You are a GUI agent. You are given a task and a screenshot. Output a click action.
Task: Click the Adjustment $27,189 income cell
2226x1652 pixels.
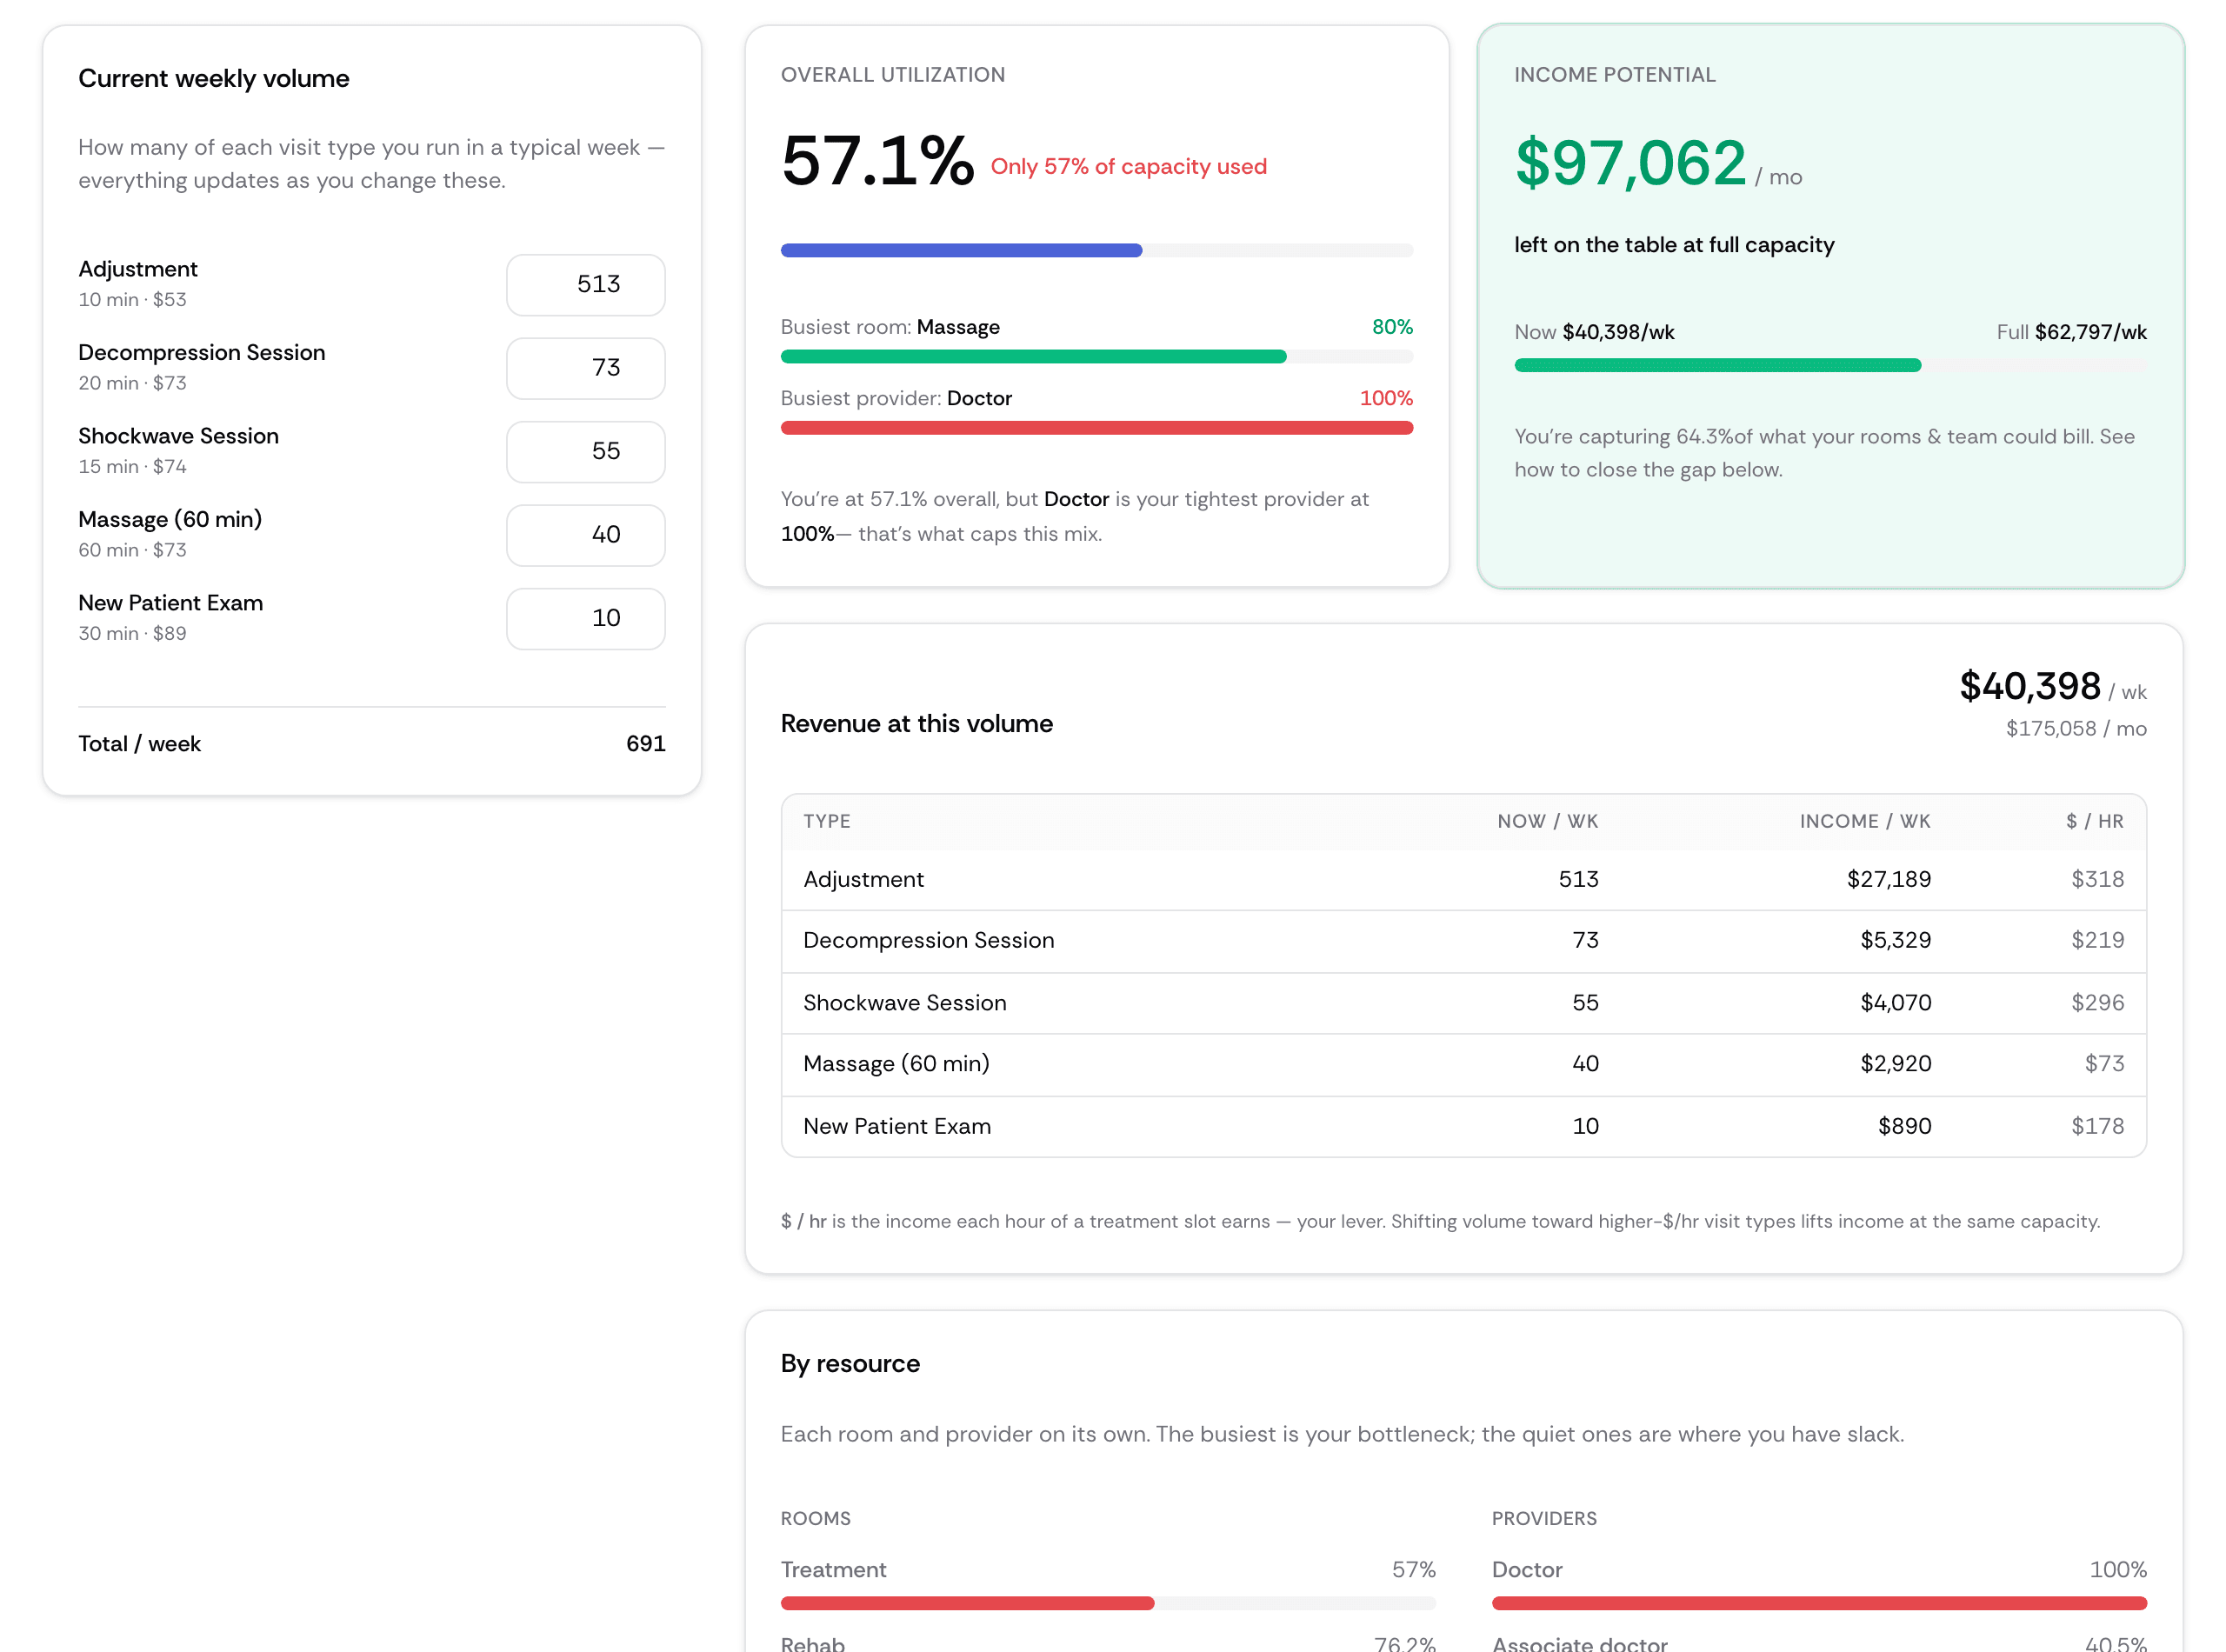(x=1888, y=879)
